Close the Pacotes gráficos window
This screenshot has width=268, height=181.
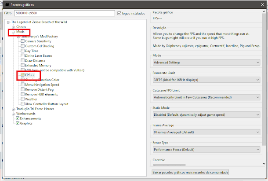point(262,5)
